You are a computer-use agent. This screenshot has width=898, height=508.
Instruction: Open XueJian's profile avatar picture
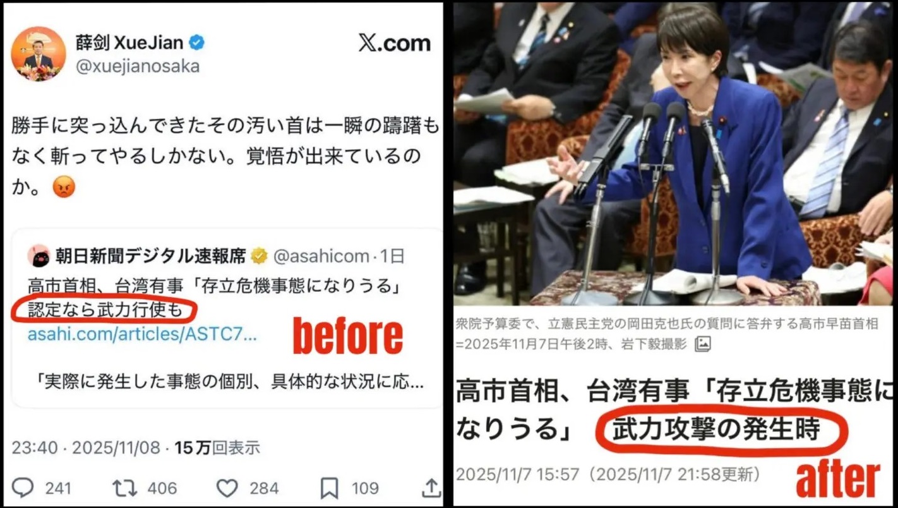tap(39, 54)
